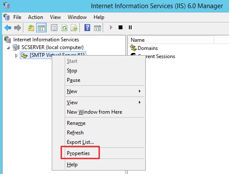Click the Up one level folder icon

coord(31,28)
